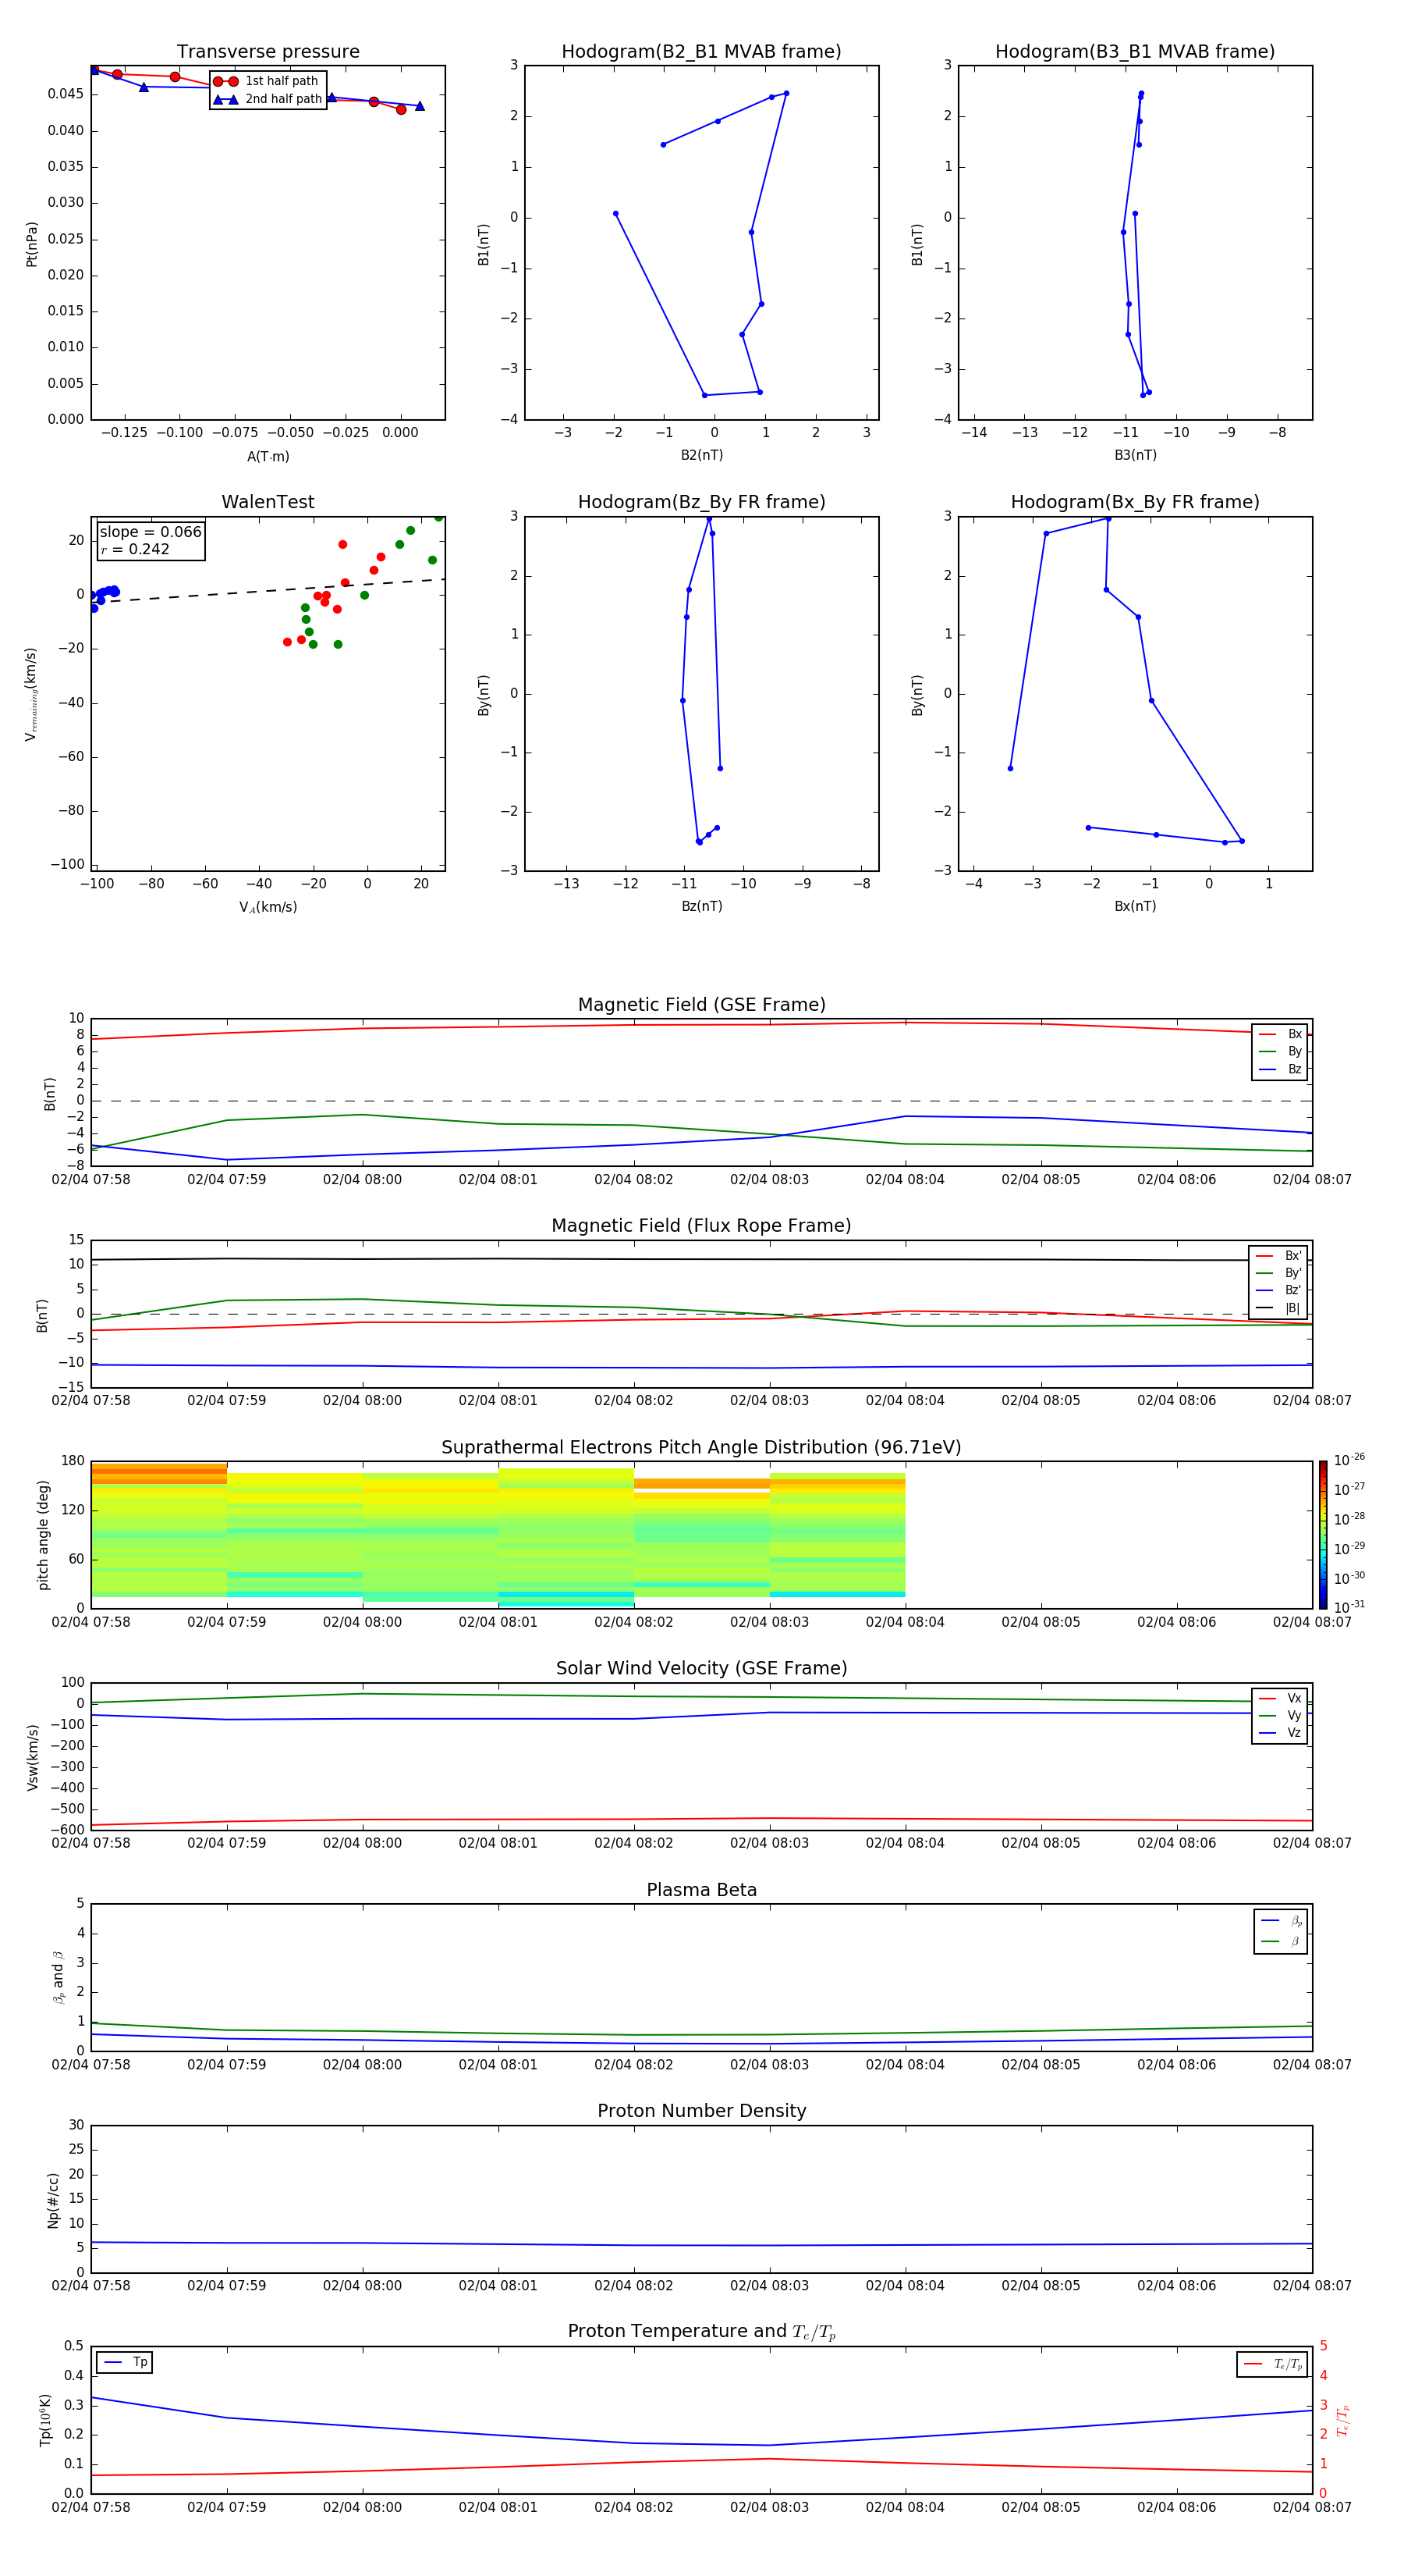Select the 10^-26 colorbar tick label
This screenshot has width=1404, height=2576.
(1349, 1460)
